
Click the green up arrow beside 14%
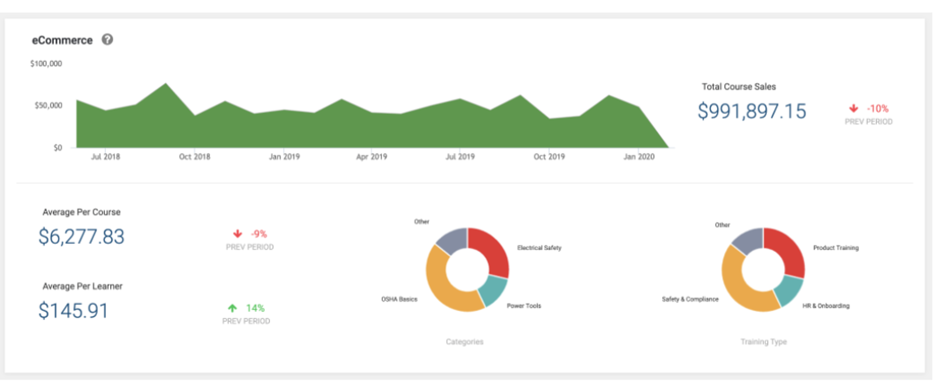(x=233, y=308)
